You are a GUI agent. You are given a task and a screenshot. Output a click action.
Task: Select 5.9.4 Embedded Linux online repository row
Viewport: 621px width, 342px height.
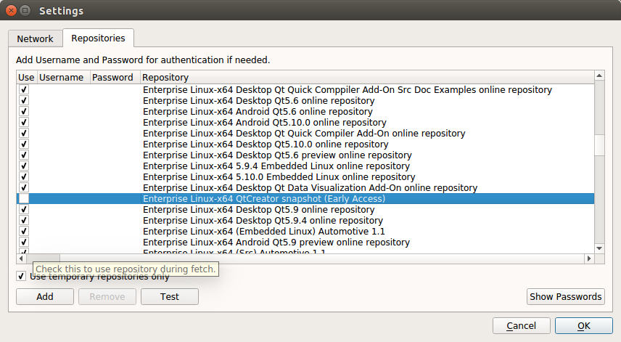[305, 166]
